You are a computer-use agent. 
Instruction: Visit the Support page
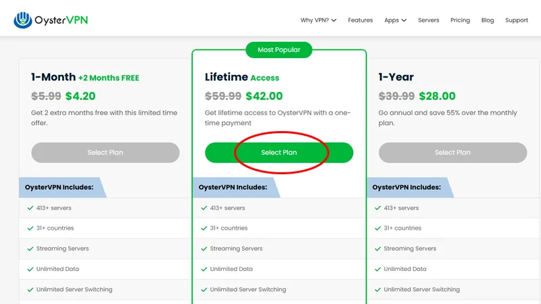(517, 20)
